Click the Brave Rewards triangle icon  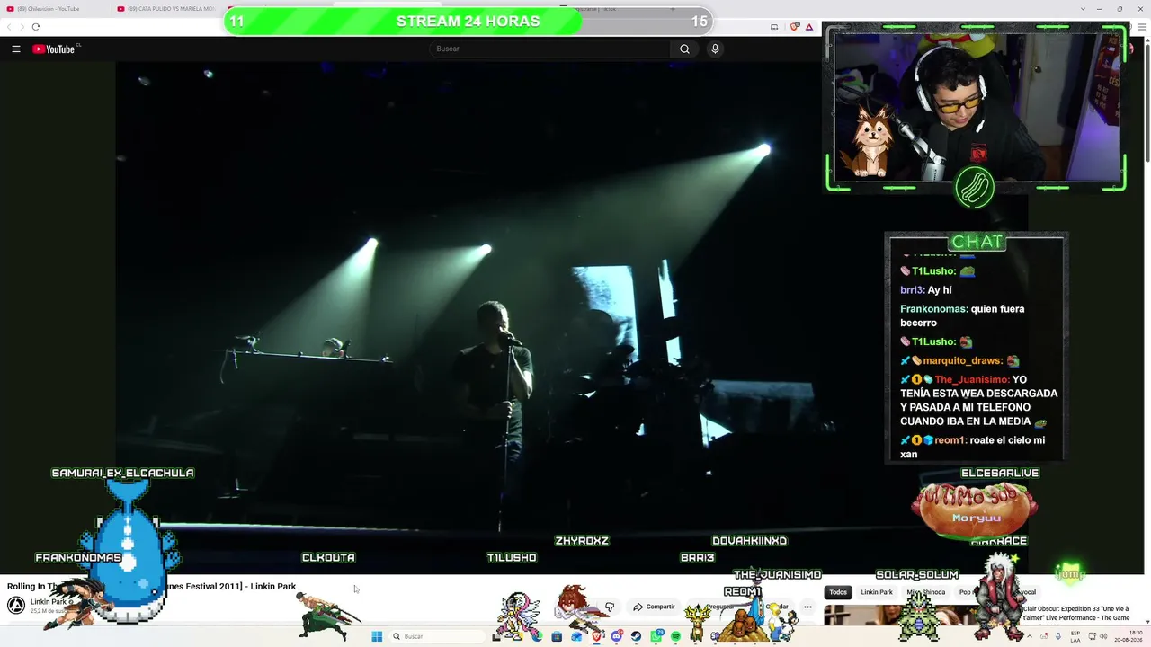tap(808, 27)
